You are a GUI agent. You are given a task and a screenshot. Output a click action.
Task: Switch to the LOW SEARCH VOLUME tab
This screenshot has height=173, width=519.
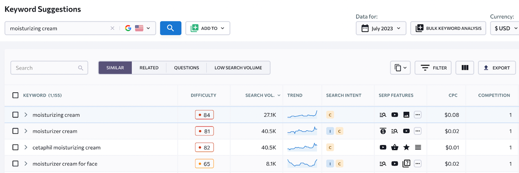click(x=238, y=68)
